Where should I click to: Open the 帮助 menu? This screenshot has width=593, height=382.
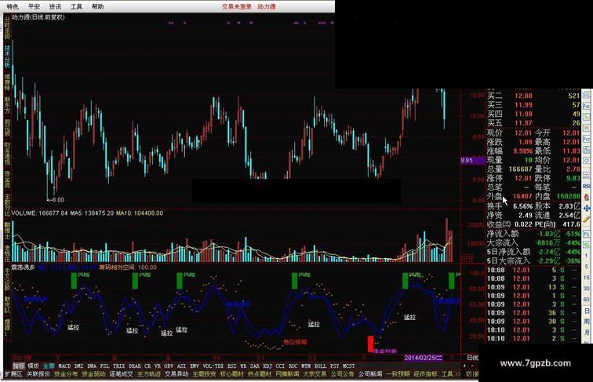(x=97, y=6)
